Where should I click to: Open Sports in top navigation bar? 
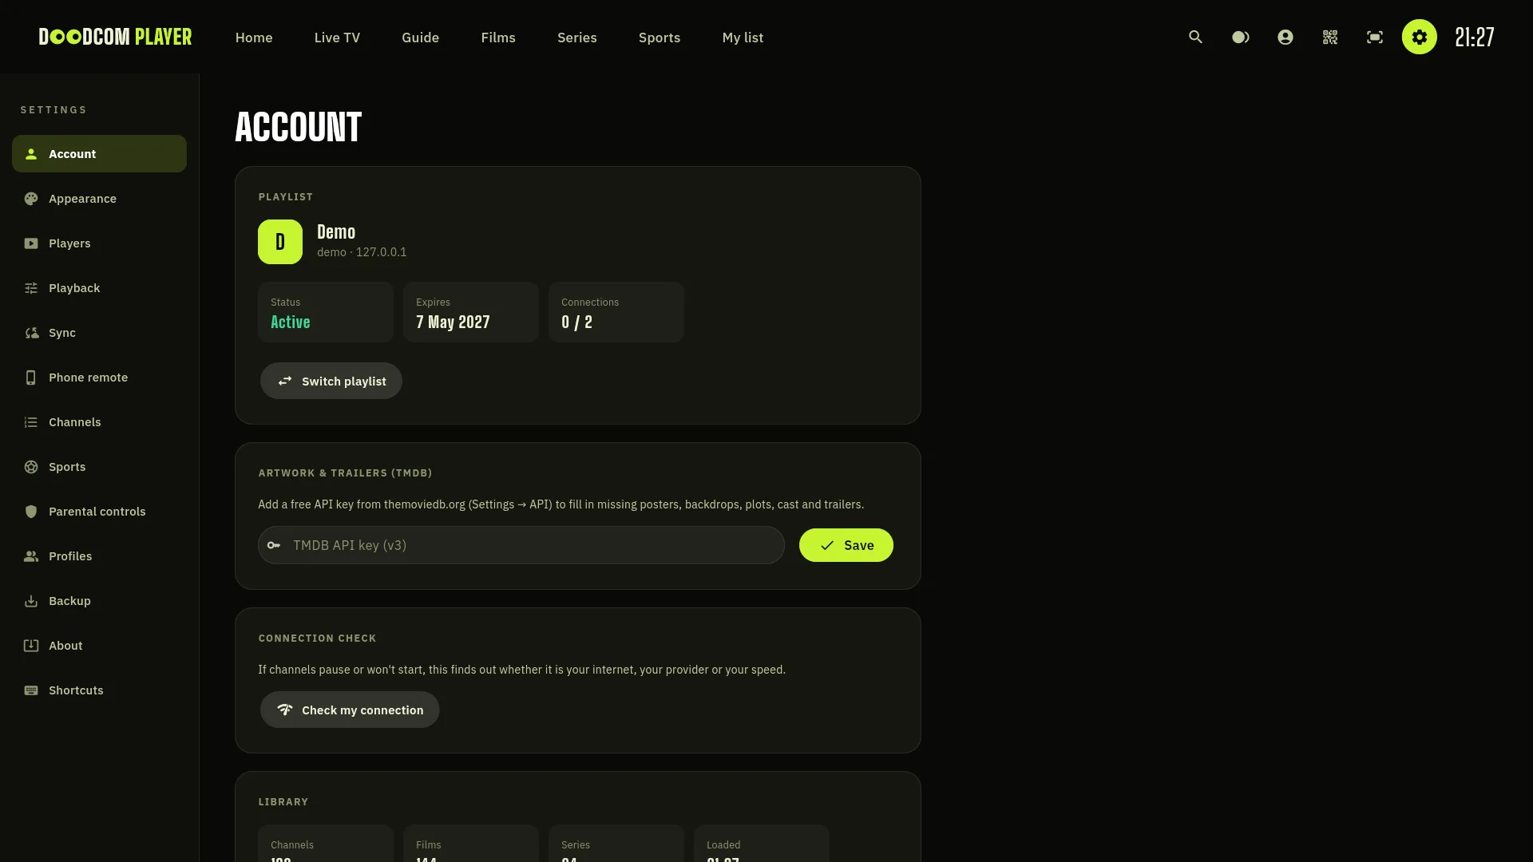click(x=660, y=38)
